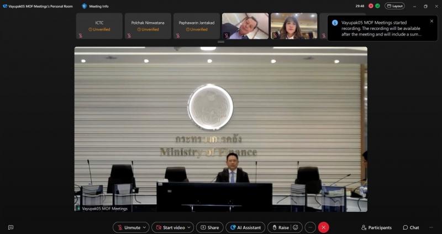Expand the video options arrow beside Start video
This screenshot has height=234, width=442.
(x=189, y=227)
